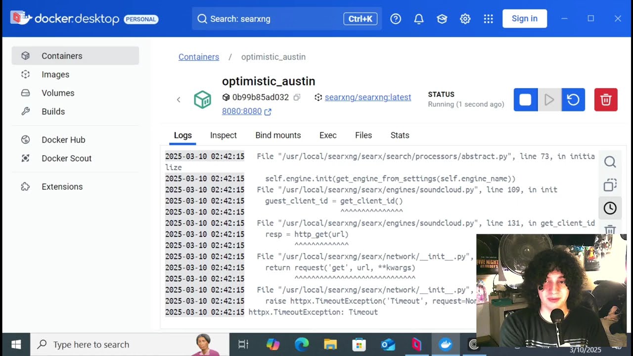This screenshot has width=633, height=356.
Task: Go back with the left chevron arrow
Action: tap(179, 99)
